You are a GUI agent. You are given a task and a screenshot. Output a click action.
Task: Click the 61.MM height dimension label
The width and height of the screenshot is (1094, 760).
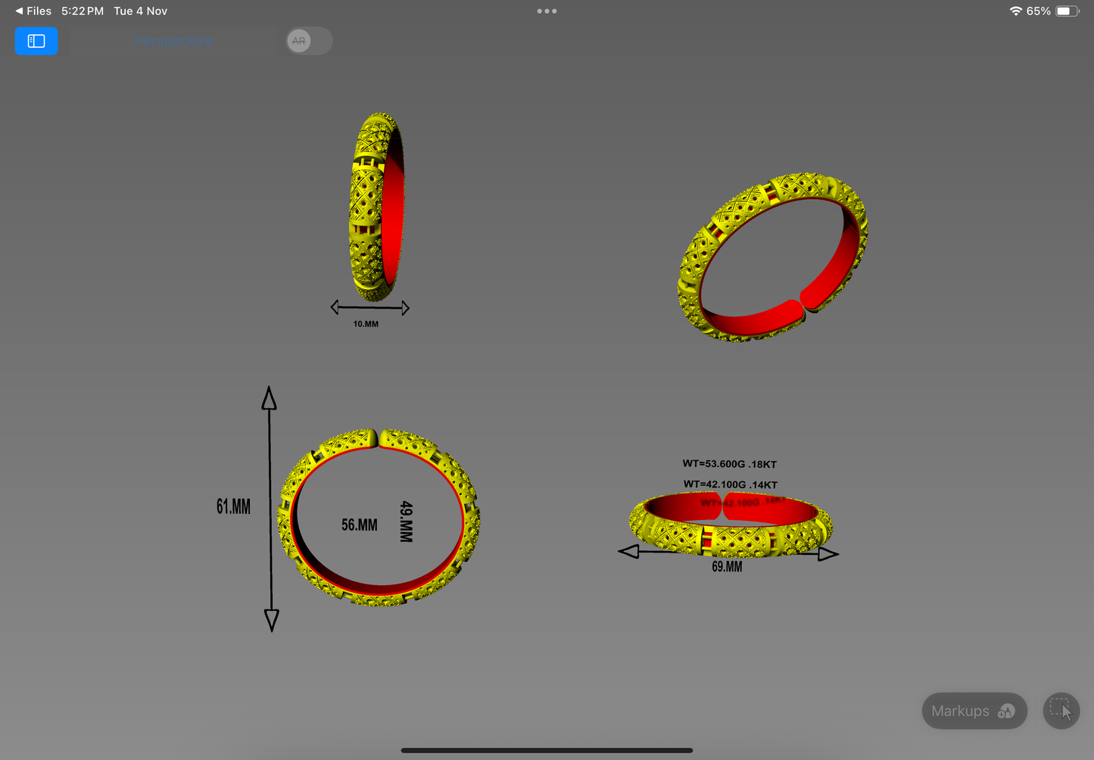[233, 506]
